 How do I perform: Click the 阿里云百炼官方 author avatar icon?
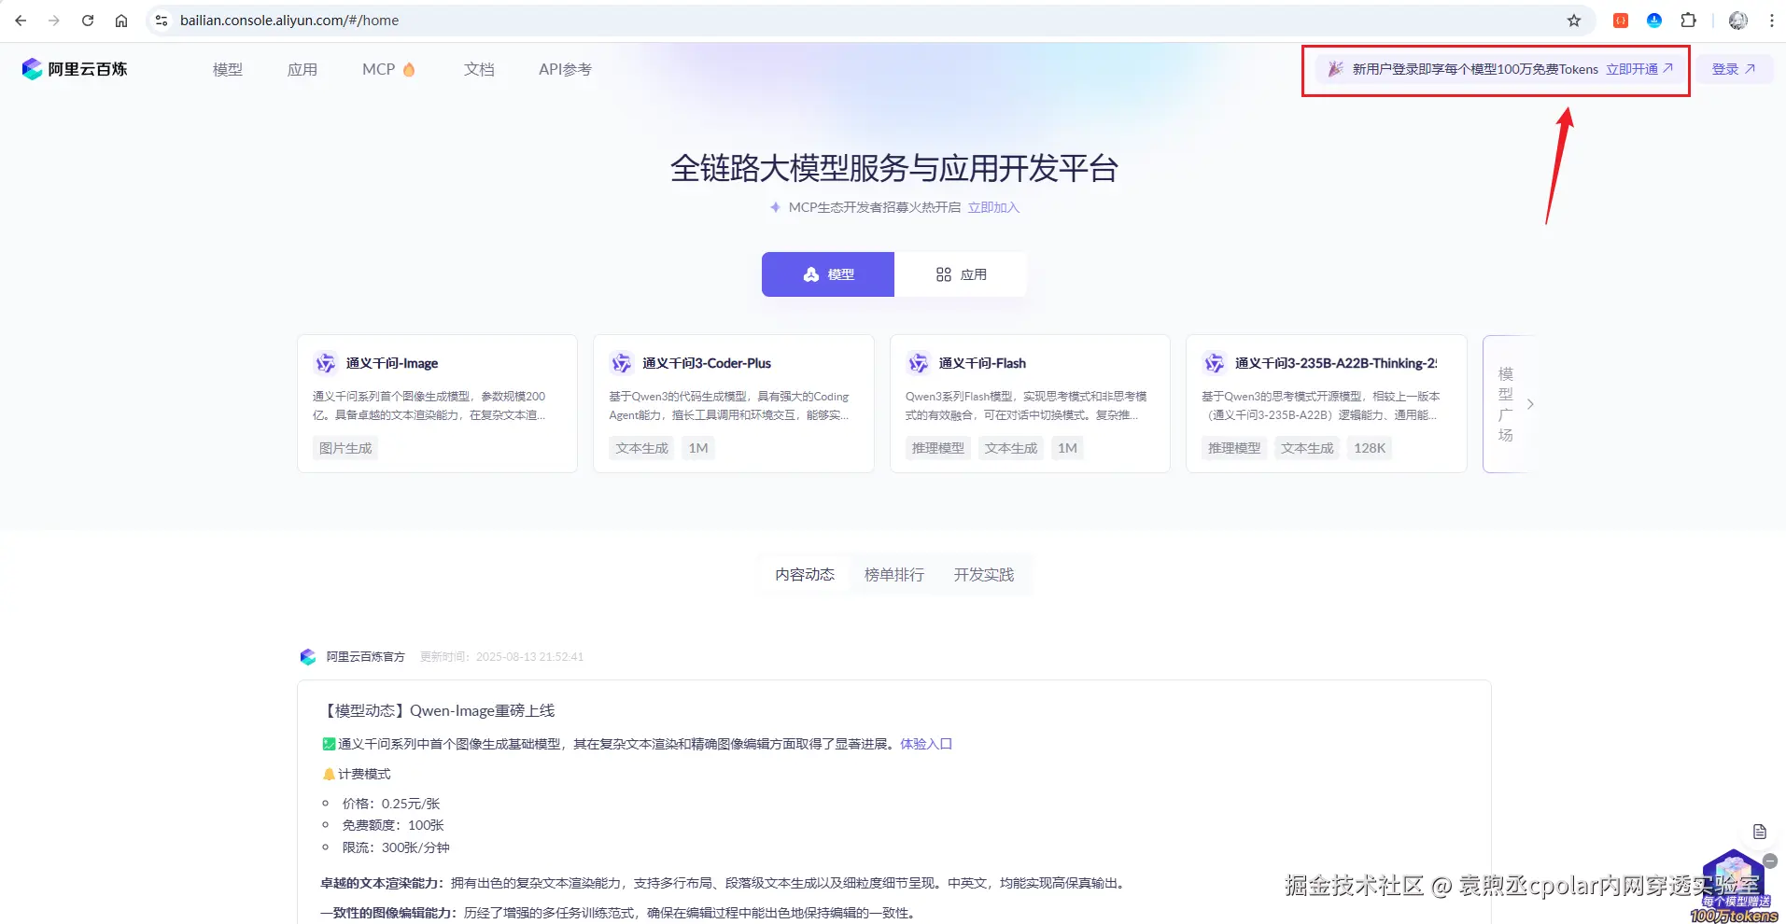(x=308, y=657)
